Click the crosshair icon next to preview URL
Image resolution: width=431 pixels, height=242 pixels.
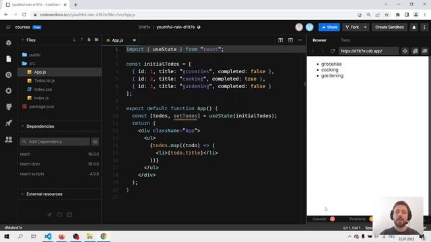pos(405,51)
